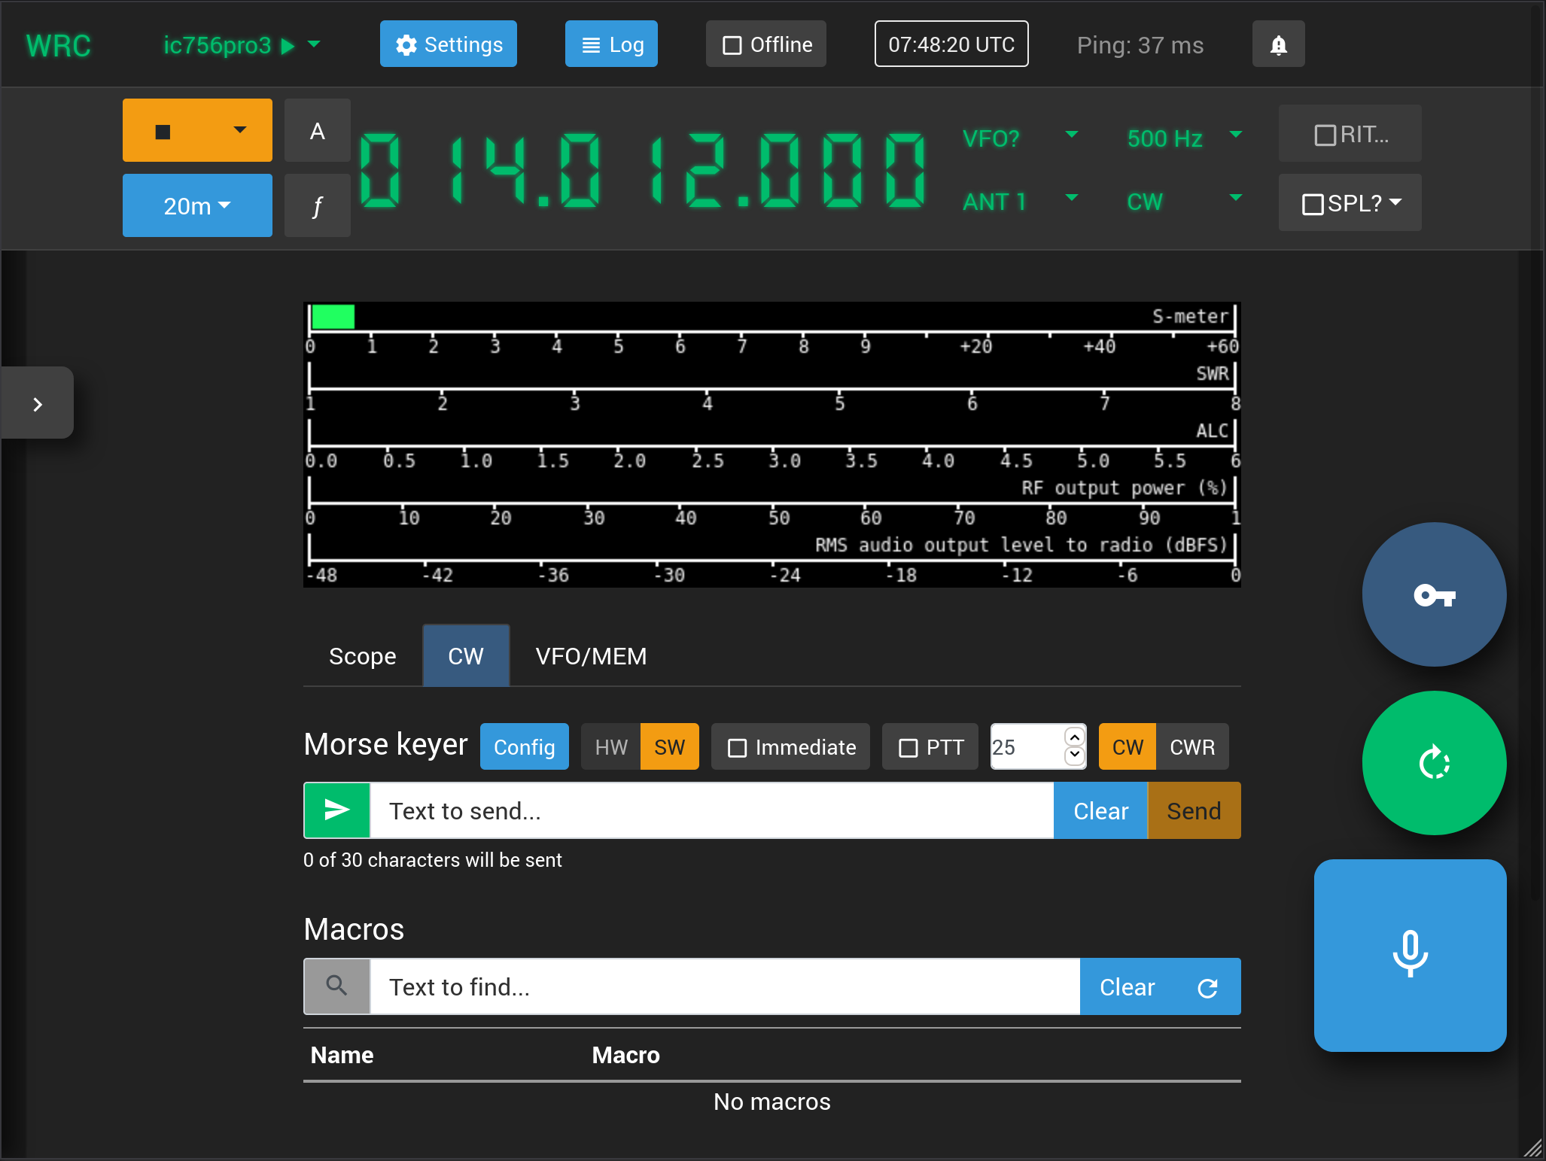Click the Morse keyer Config button

(x=524, y=747)
